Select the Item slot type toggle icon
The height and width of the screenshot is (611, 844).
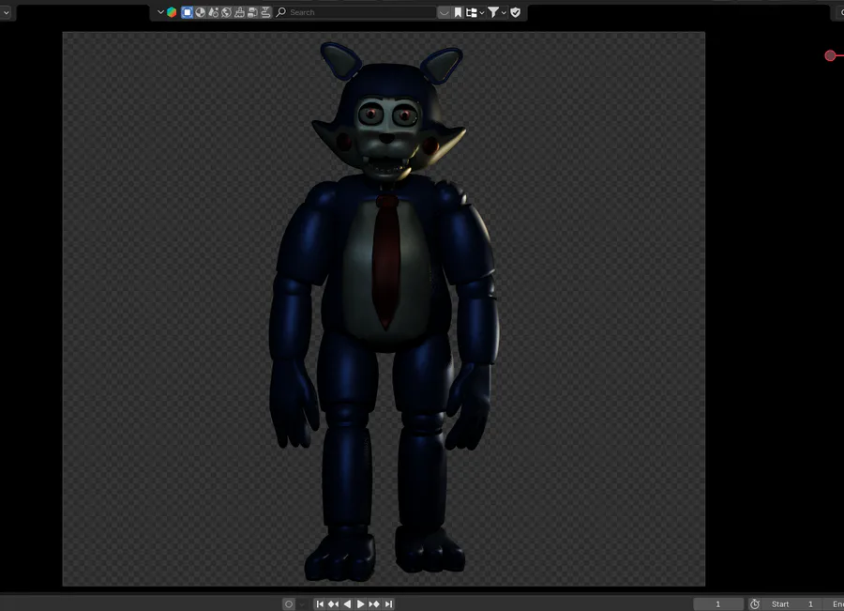point(188,12)
